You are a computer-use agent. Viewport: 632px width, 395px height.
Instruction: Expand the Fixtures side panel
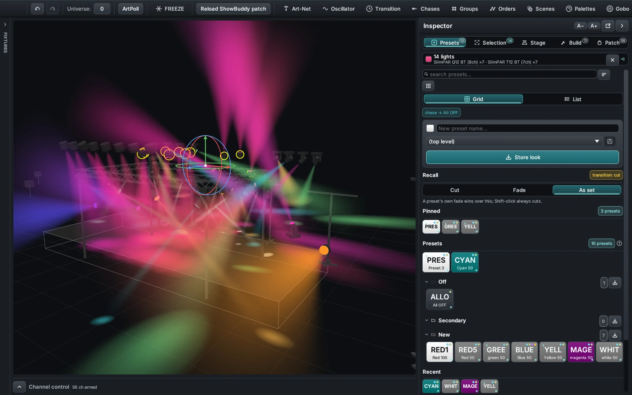point(5,24)
